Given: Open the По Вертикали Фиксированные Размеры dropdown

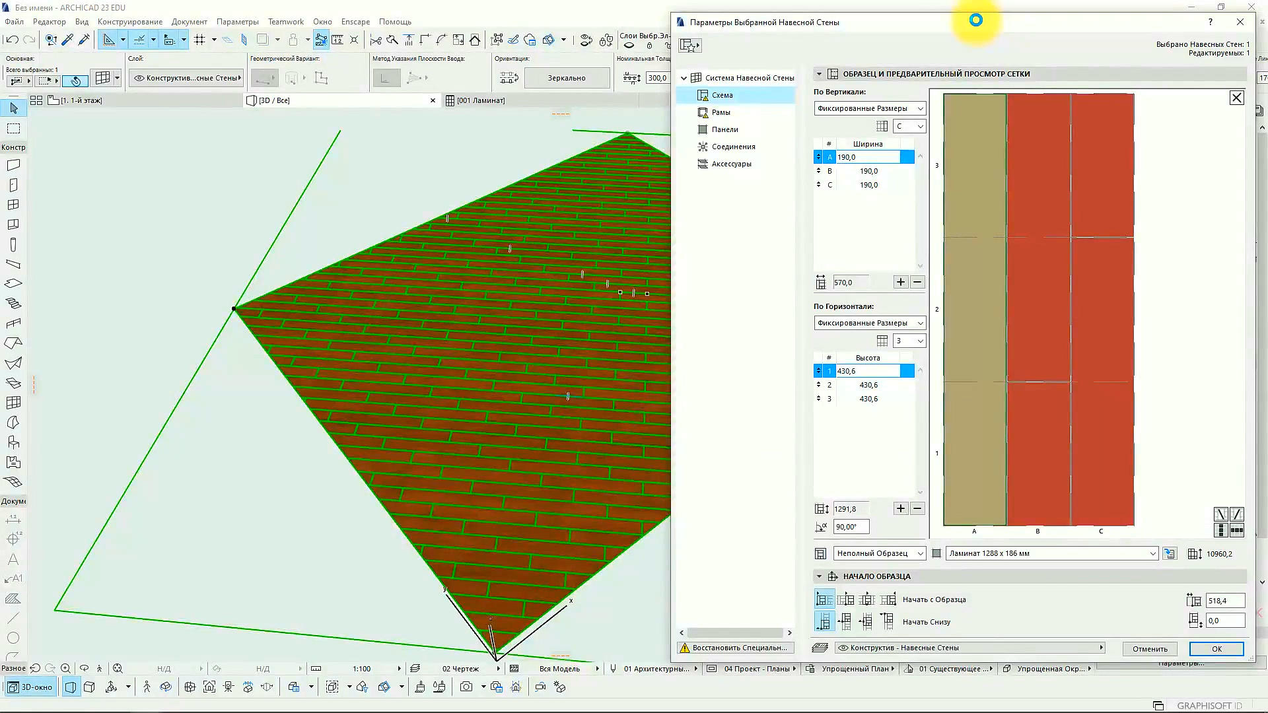Looking at the screenshot, I should tap(869, 108).
